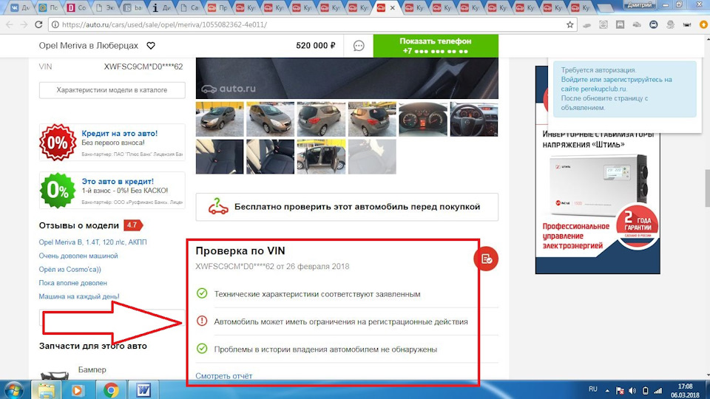Show hidden tray icons arrow

coord(607,390)
